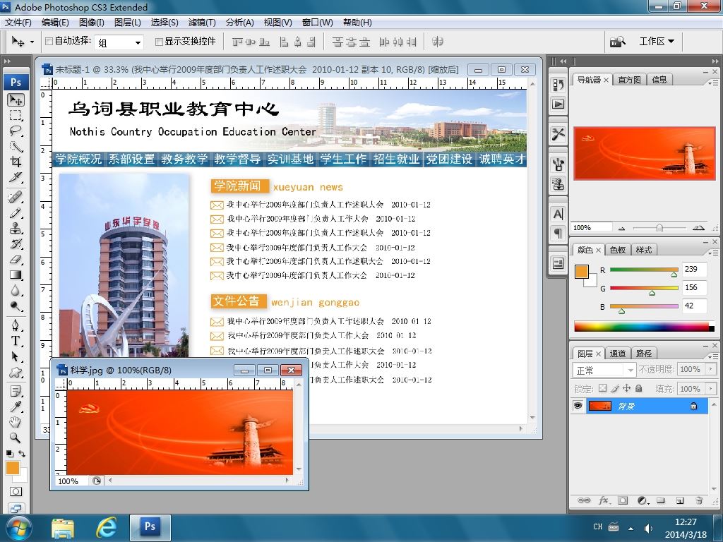Open the 文件(F) menu
The height and width of the screenshot is (542, 723).
click(x=18, y=23)
